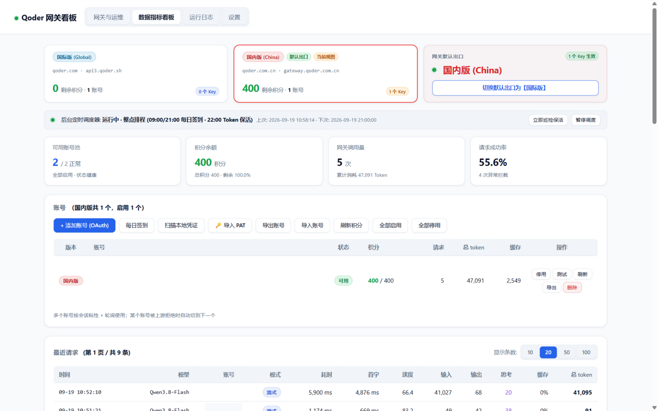Select the 国际版 (Global) card badge
Viewport: 658px width, 411px height.
[x=74, y=57]
